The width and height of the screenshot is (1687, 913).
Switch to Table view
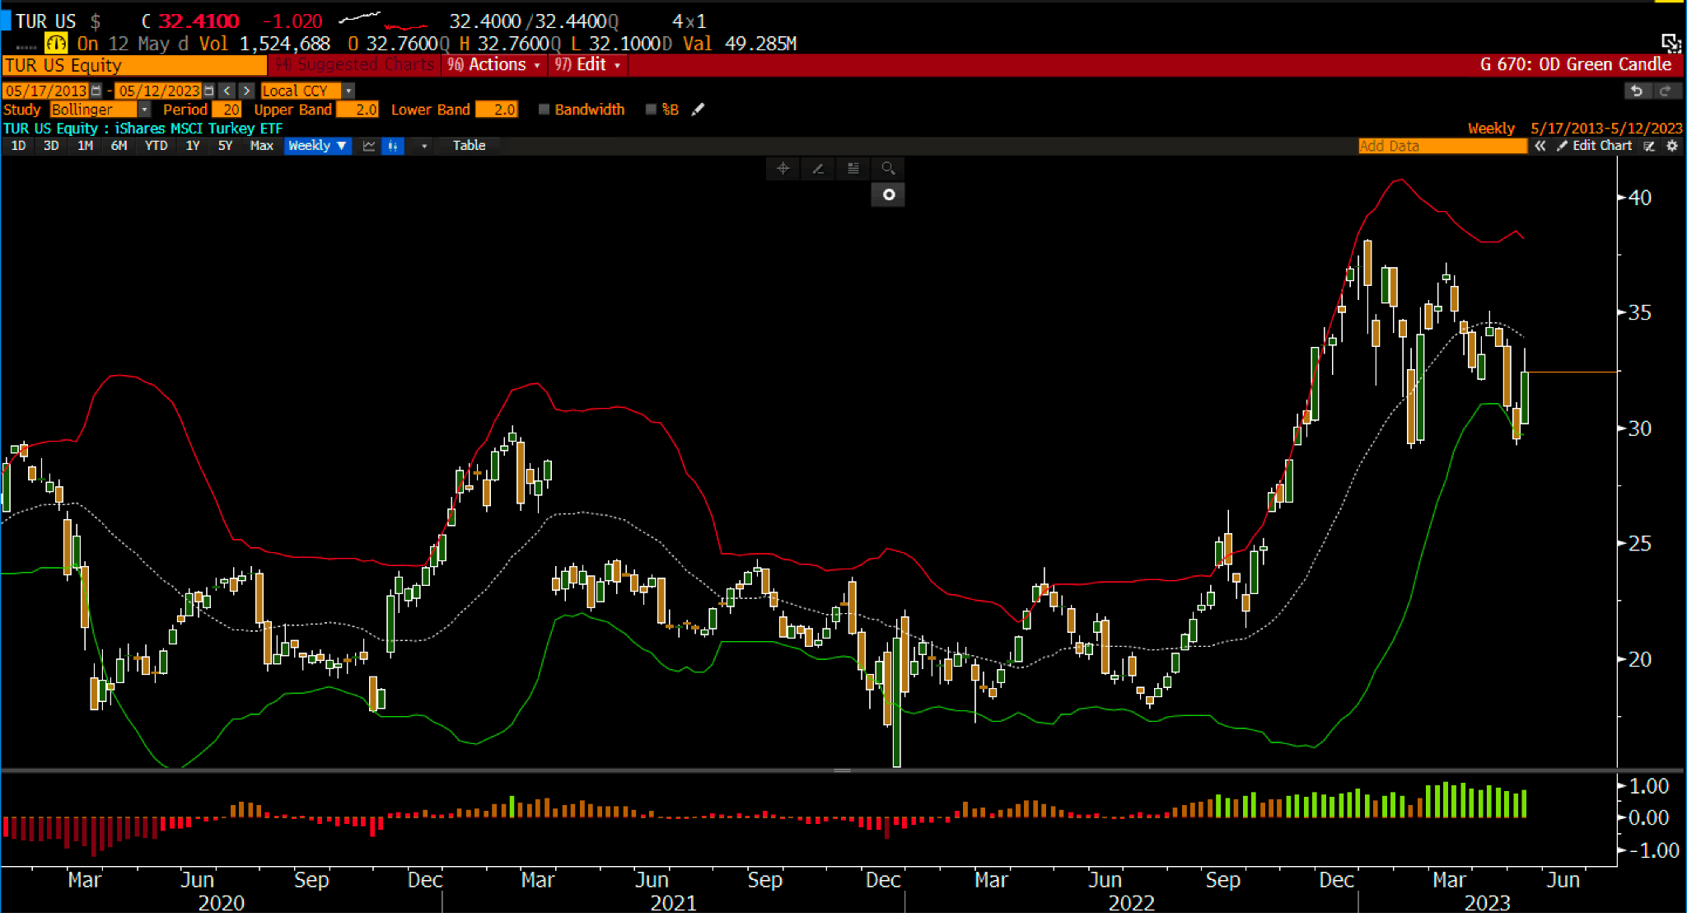click(x=469, y=146)
